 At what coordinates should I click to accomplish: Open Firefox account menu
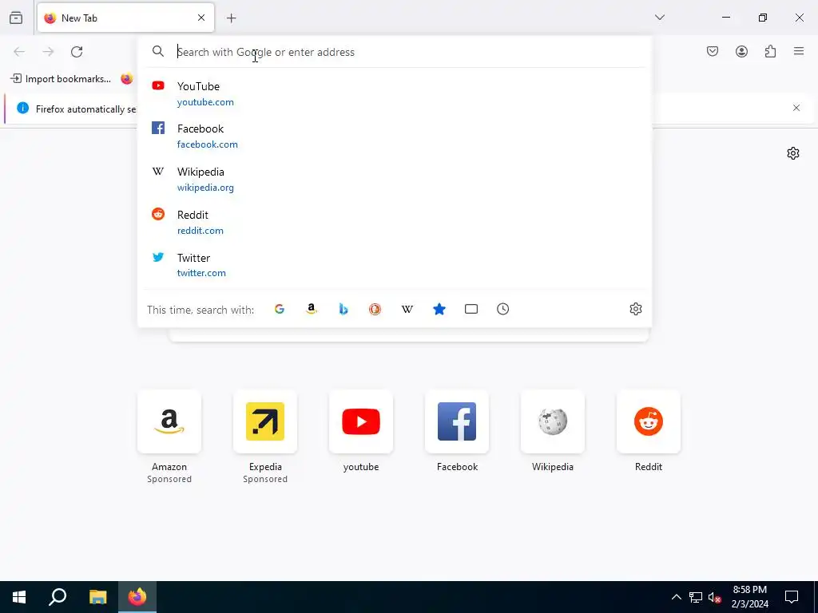[x=742, y=51]
